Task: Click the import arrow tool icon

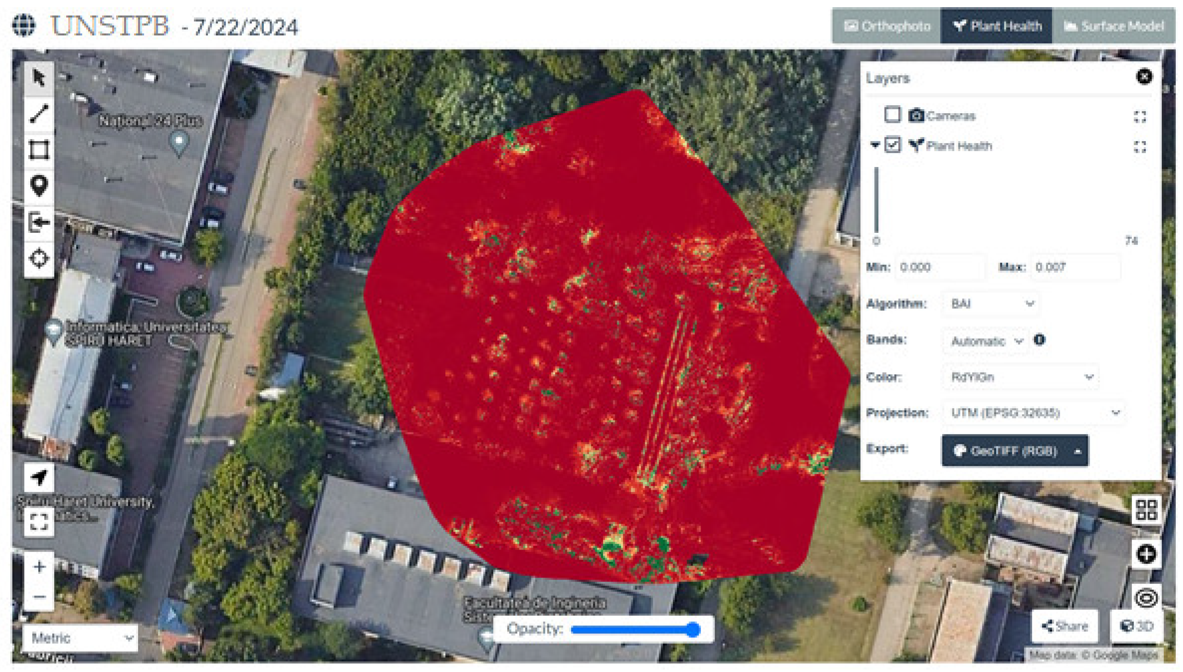Action: (x=39, y=222)
